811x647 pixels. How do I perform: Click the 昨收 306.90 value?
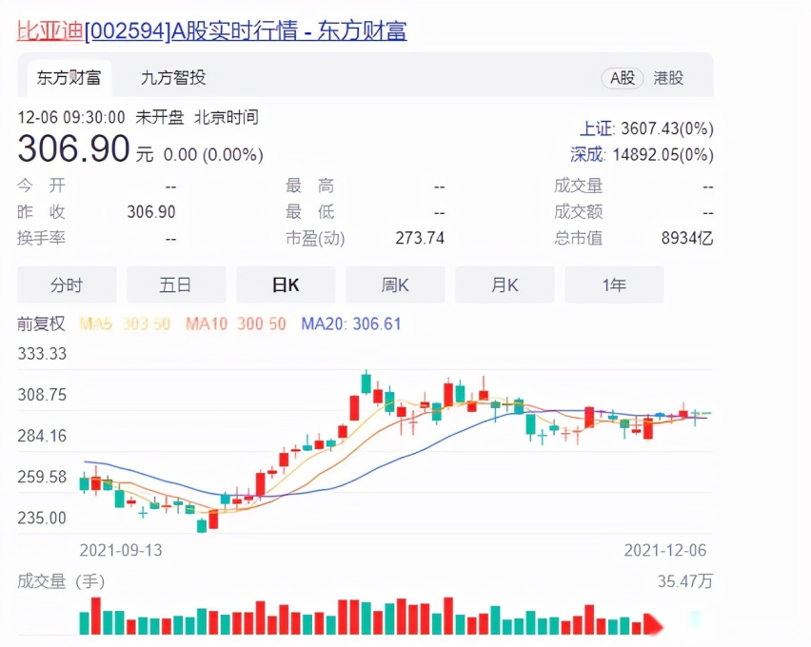(151, 211)
